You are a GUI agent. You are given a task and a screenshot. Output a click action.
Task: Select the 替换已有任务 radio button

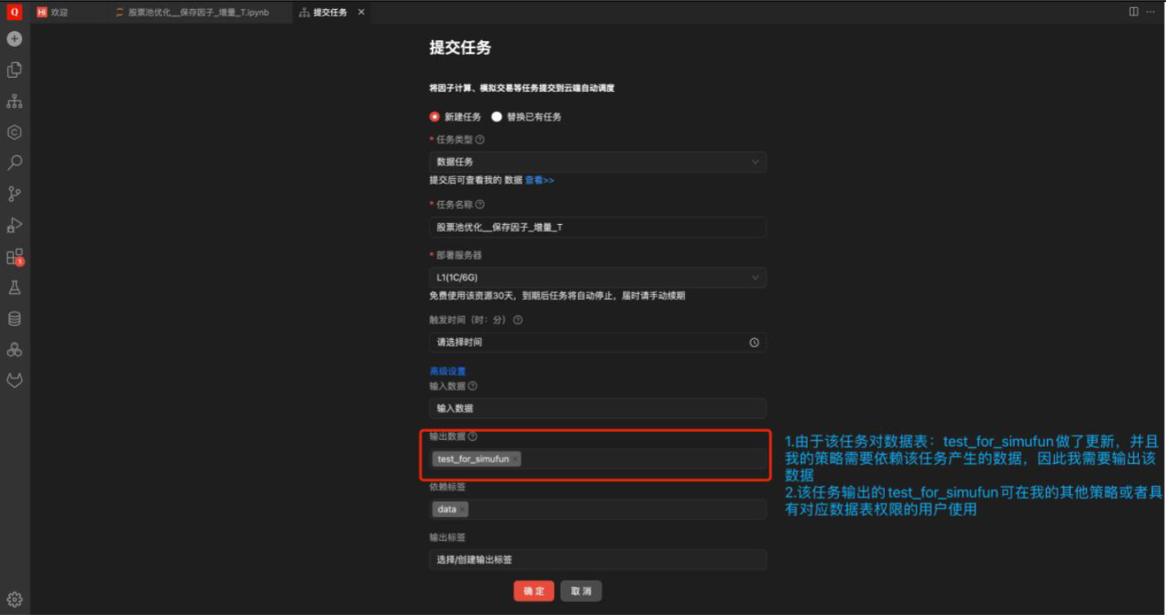pyautogui.click(x=496, y=117)
